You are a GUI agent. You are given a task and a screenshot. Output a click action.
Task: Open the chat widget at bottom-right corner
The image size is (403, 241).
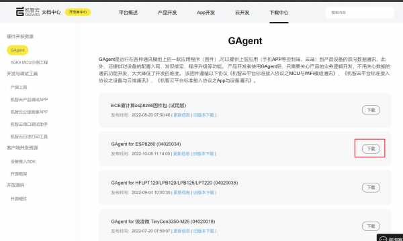390,238
